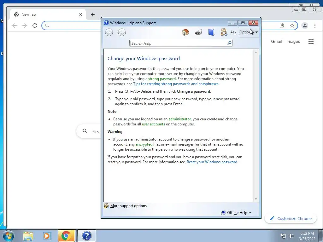Image resolution: width=323 pixels, height=242 pixels.
Task: Open Images link in Chrome
Action: (293, 41)
